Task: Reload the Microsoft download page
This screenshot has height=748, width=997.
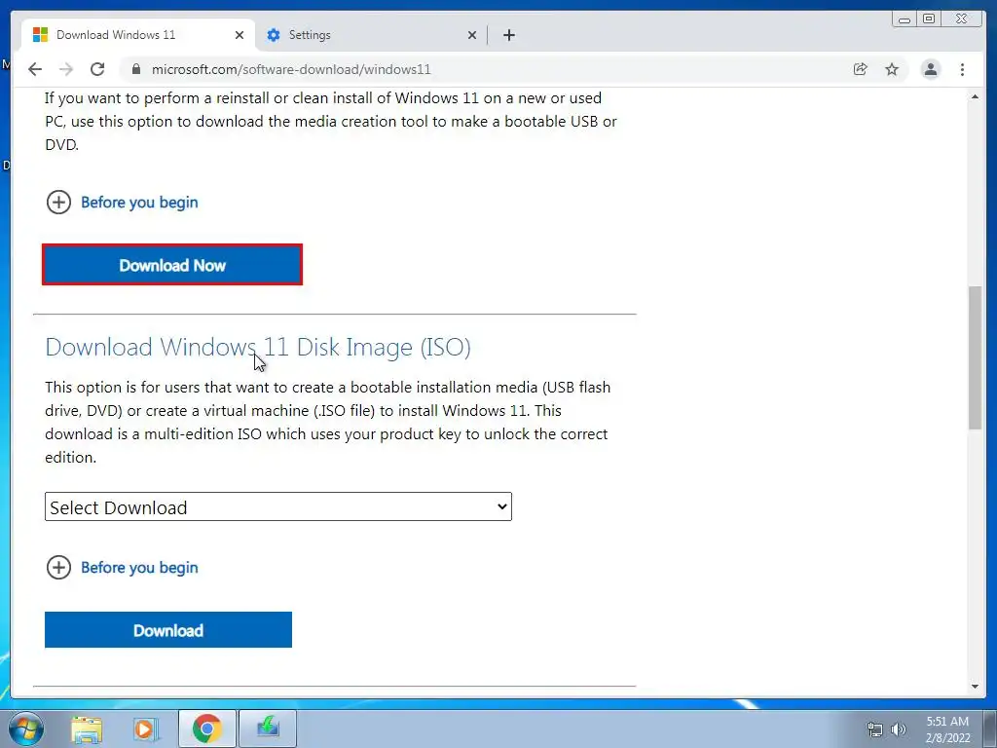Action: [x=97, y=69]
